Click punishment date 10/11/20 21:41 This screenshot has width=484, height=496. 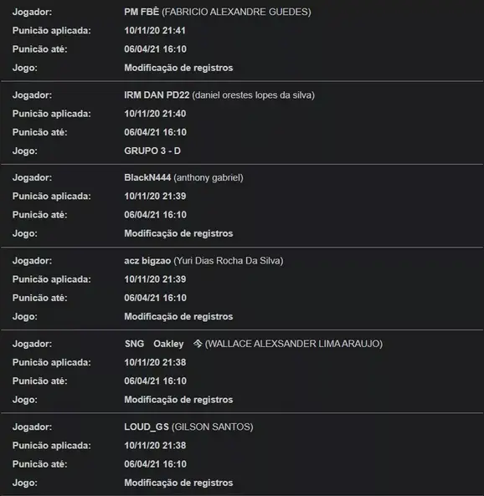click(155, 30)
